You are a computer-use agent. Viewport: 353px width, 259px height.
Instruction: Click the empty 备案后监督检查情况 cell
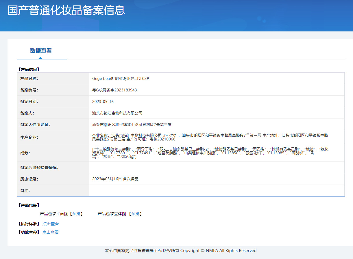point(217,168)
